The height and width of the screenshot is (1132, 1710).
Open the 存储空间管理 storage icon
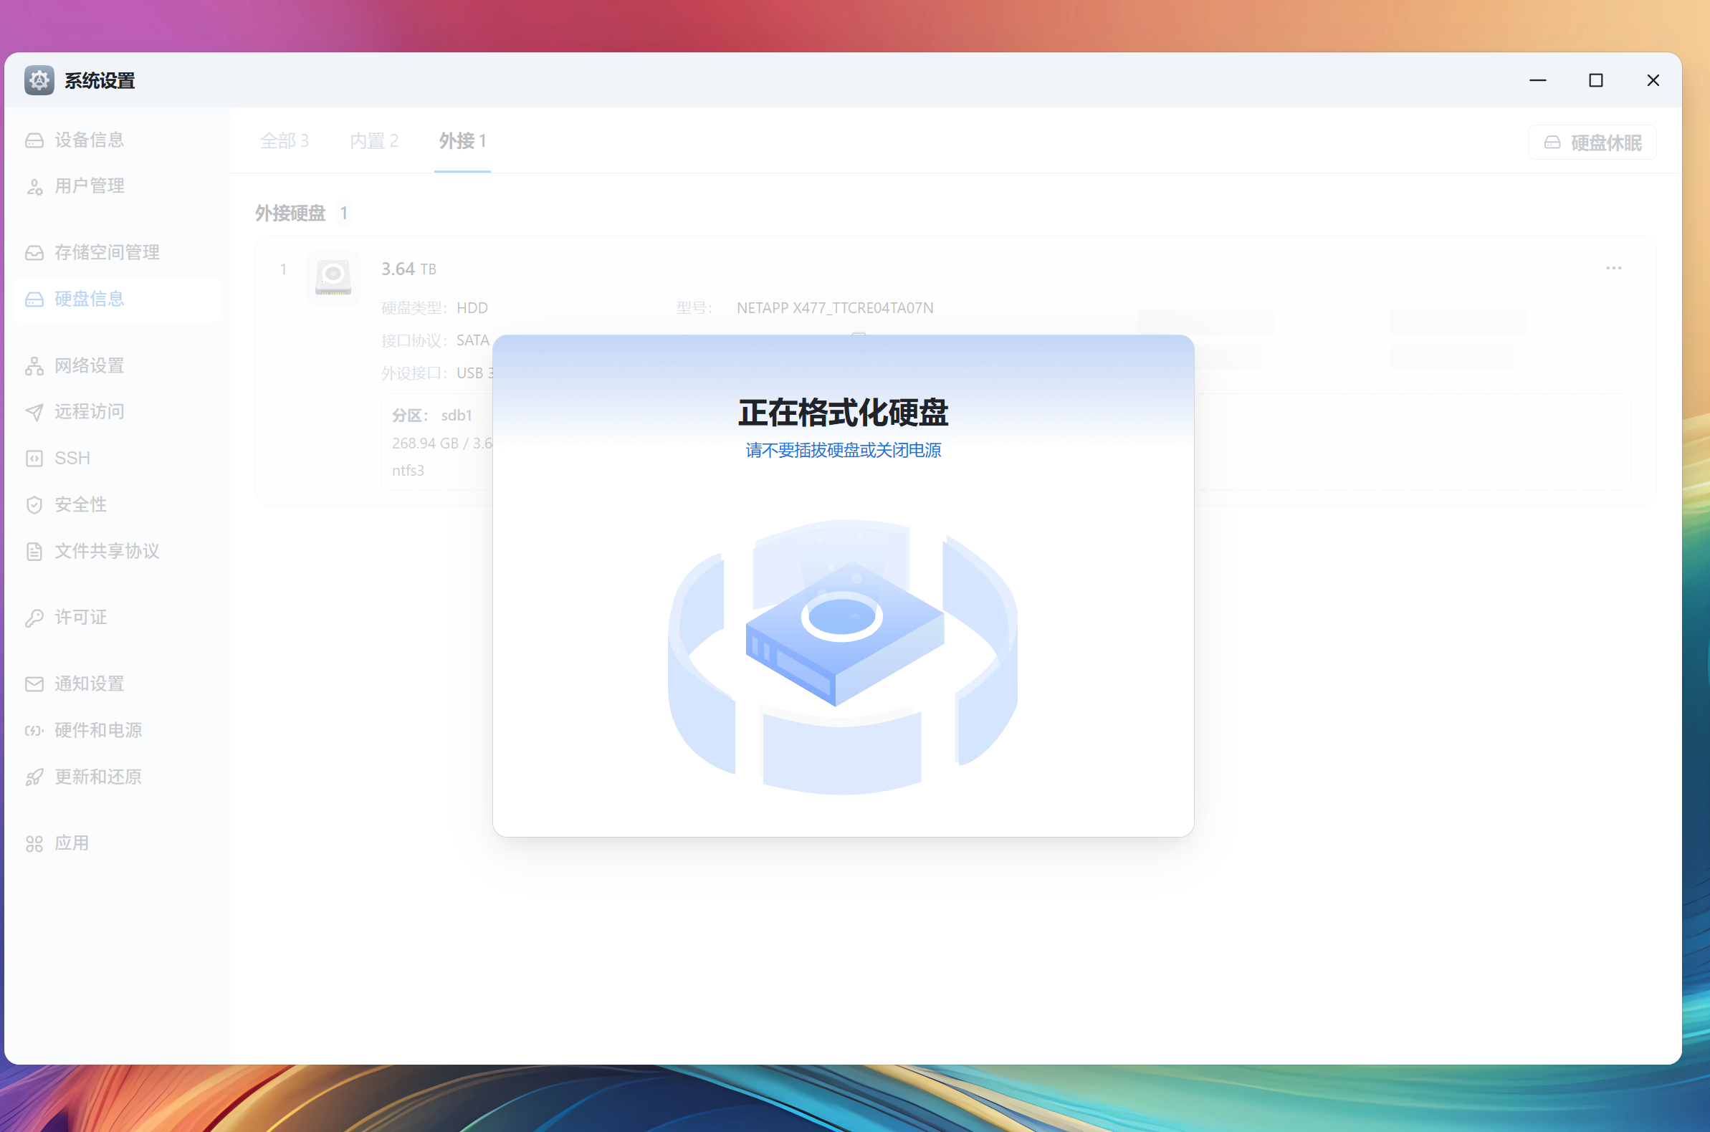34,253
